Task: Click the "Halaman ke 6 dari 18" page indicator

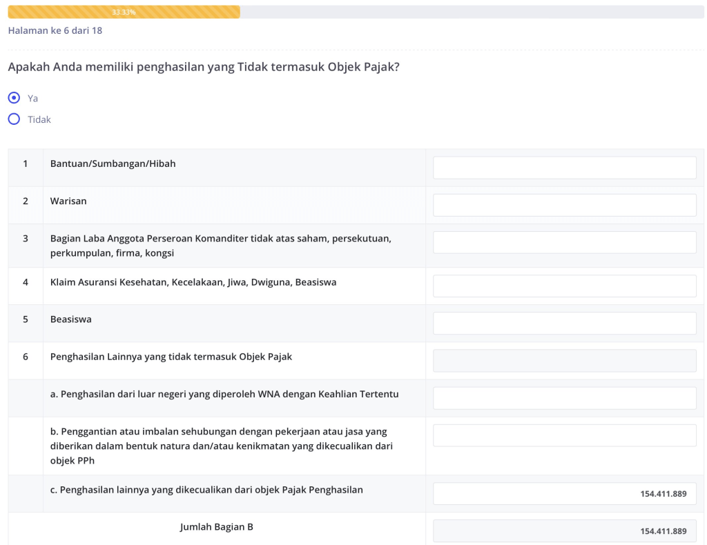Action: pyautogui.click(x=55, y=30)
